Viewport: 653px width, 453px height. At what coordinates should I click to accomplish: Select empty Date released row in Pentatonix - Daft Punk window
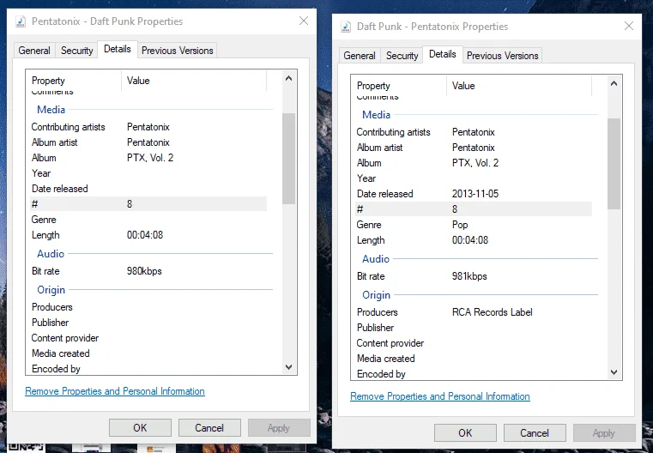click(x=148, y=189)
